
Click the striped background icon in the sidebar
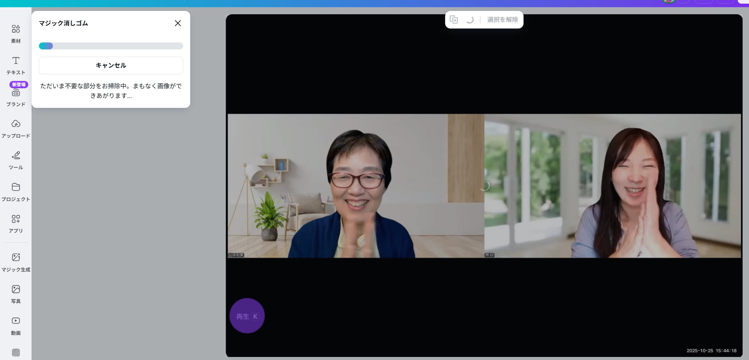pos(16,352)
